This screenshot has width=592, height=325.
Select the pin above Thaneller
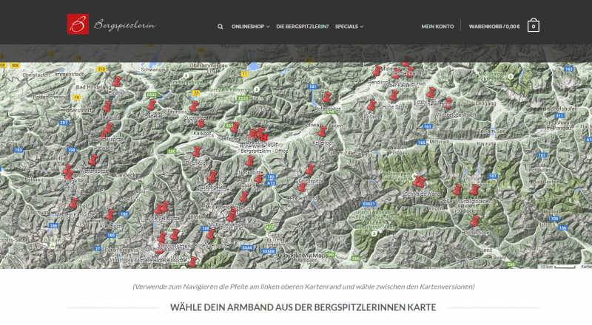click(152, 104)
